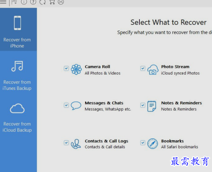Select Recover from iPhone tab

coord(18,29)
